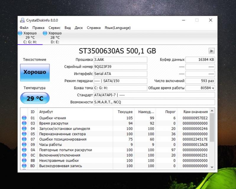Click status circle of disk C: G: H:
The image size is (236, 189).
coord(20,33)
